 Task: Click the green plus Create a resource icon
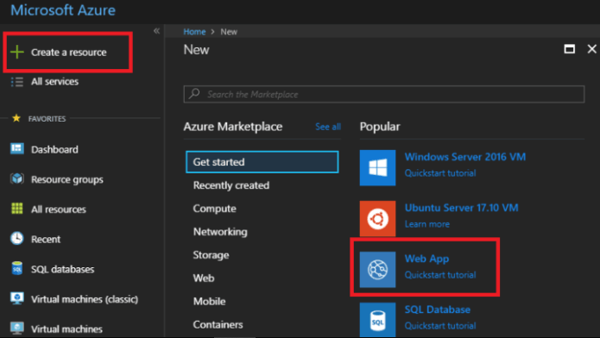tap(17, 52)
